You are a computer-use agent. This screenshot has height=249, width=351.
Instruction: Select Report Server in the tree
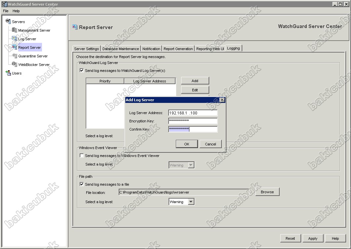click(x=29, y=47)
